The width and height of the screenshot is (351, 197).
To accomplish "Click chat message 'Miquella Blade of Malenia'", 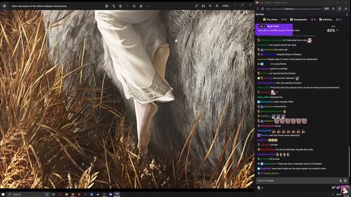I will [x=289, y=55].
